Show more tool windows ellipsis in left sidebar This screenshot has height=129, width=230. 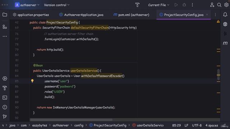click(x=5, y=36)
